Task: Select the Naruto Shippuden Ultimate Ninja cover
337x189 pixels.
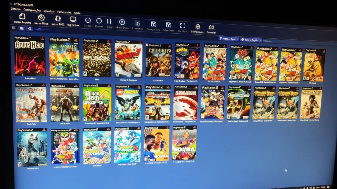Action: pyautogui.click(x=213, y=103)
